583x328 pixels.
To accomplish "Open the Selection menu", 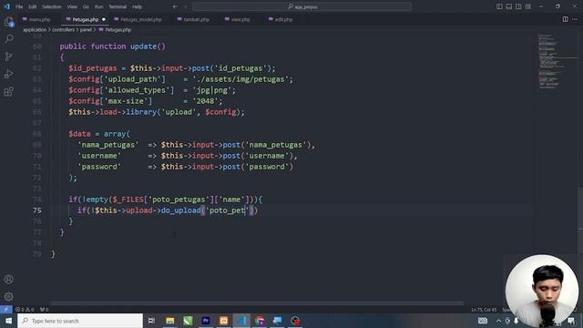I will (51, 6).
